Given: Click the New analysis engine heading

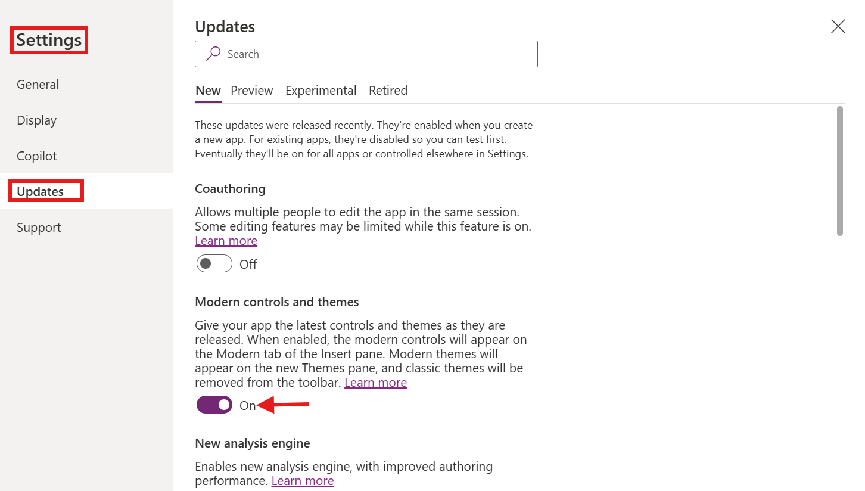Looking at the screenshot, I should coord(252,443).
